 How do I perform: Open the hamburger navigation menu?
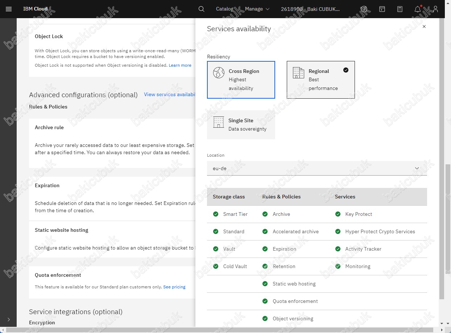(x=9, y=9)
